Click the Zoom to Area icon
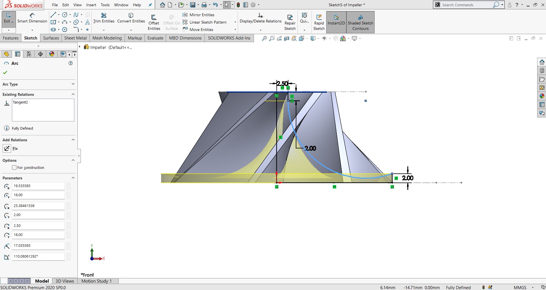The width and height of the screenshot is (546, 290). (272, 38)
